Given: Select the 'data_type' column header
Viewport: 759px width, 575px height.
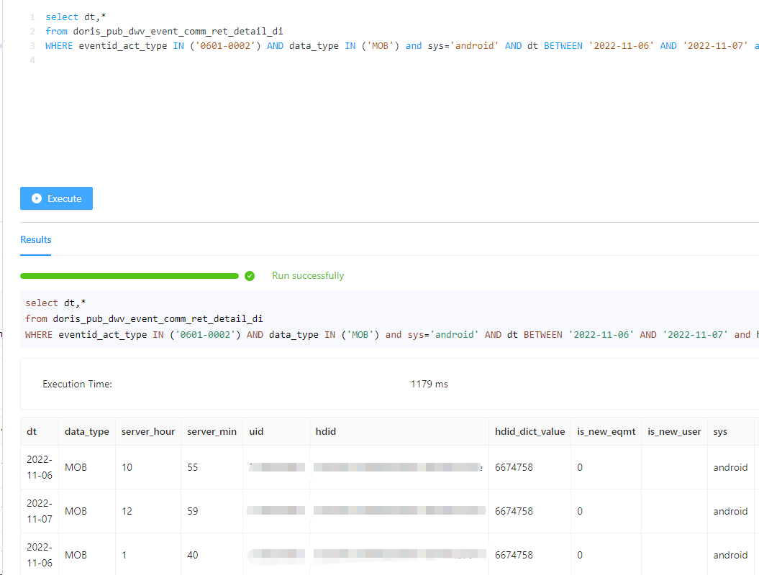Looking at the screenshot, I should pos(86,431).
